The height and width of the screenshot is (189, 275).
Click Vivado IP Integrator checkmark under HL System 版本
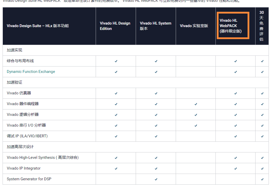point(156,169)
